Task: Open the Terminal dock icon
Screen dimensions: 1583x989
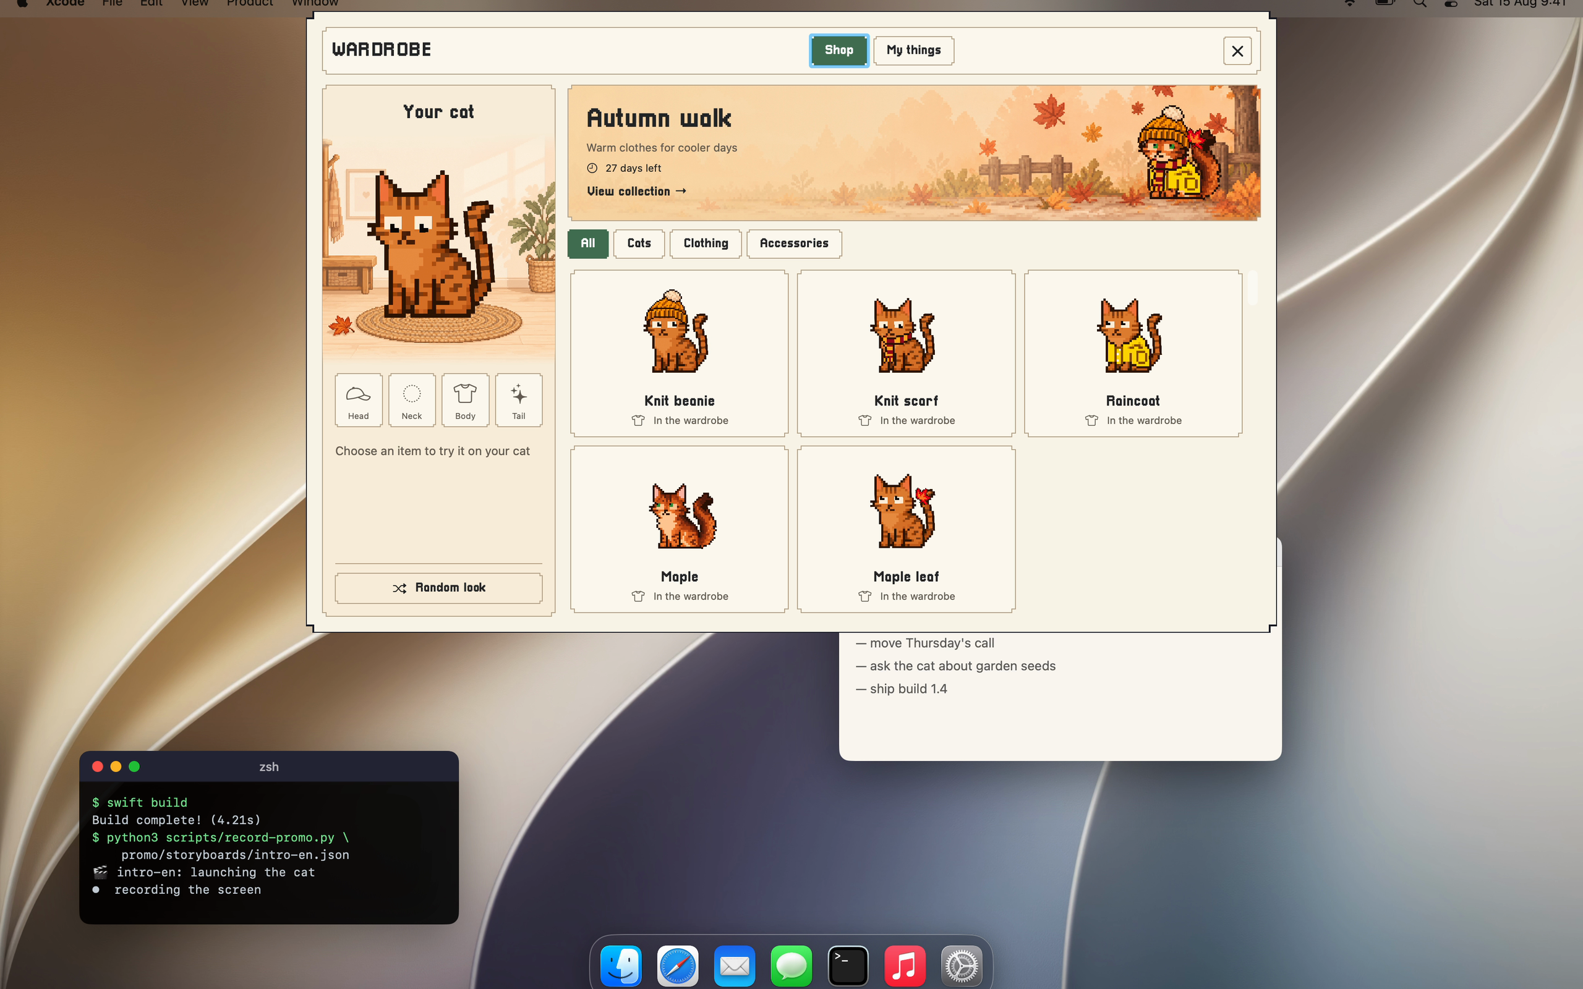Action: 848,965
